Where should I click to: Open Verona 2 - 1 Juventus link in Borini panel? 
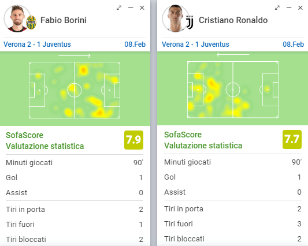37,44
